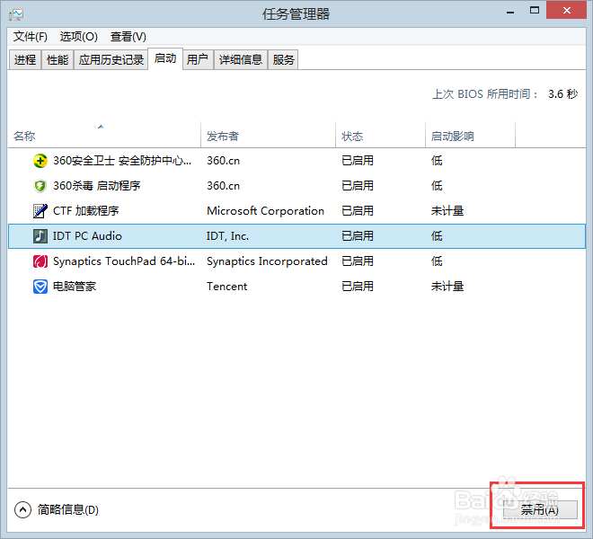
Task: Select the 电脑管家 entry name
Action: coord(75,287)
